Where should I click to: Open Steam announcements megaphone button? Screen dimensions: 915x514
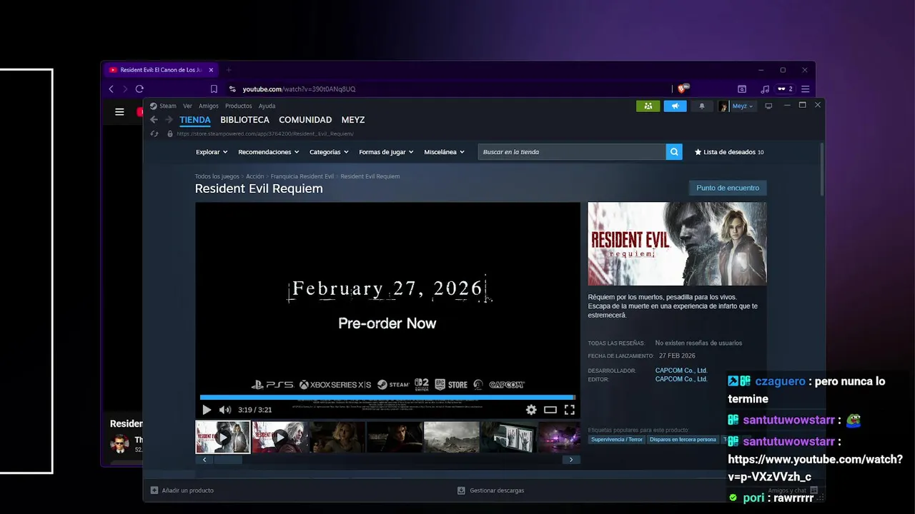pyautogui.click(x=675, y=106)
